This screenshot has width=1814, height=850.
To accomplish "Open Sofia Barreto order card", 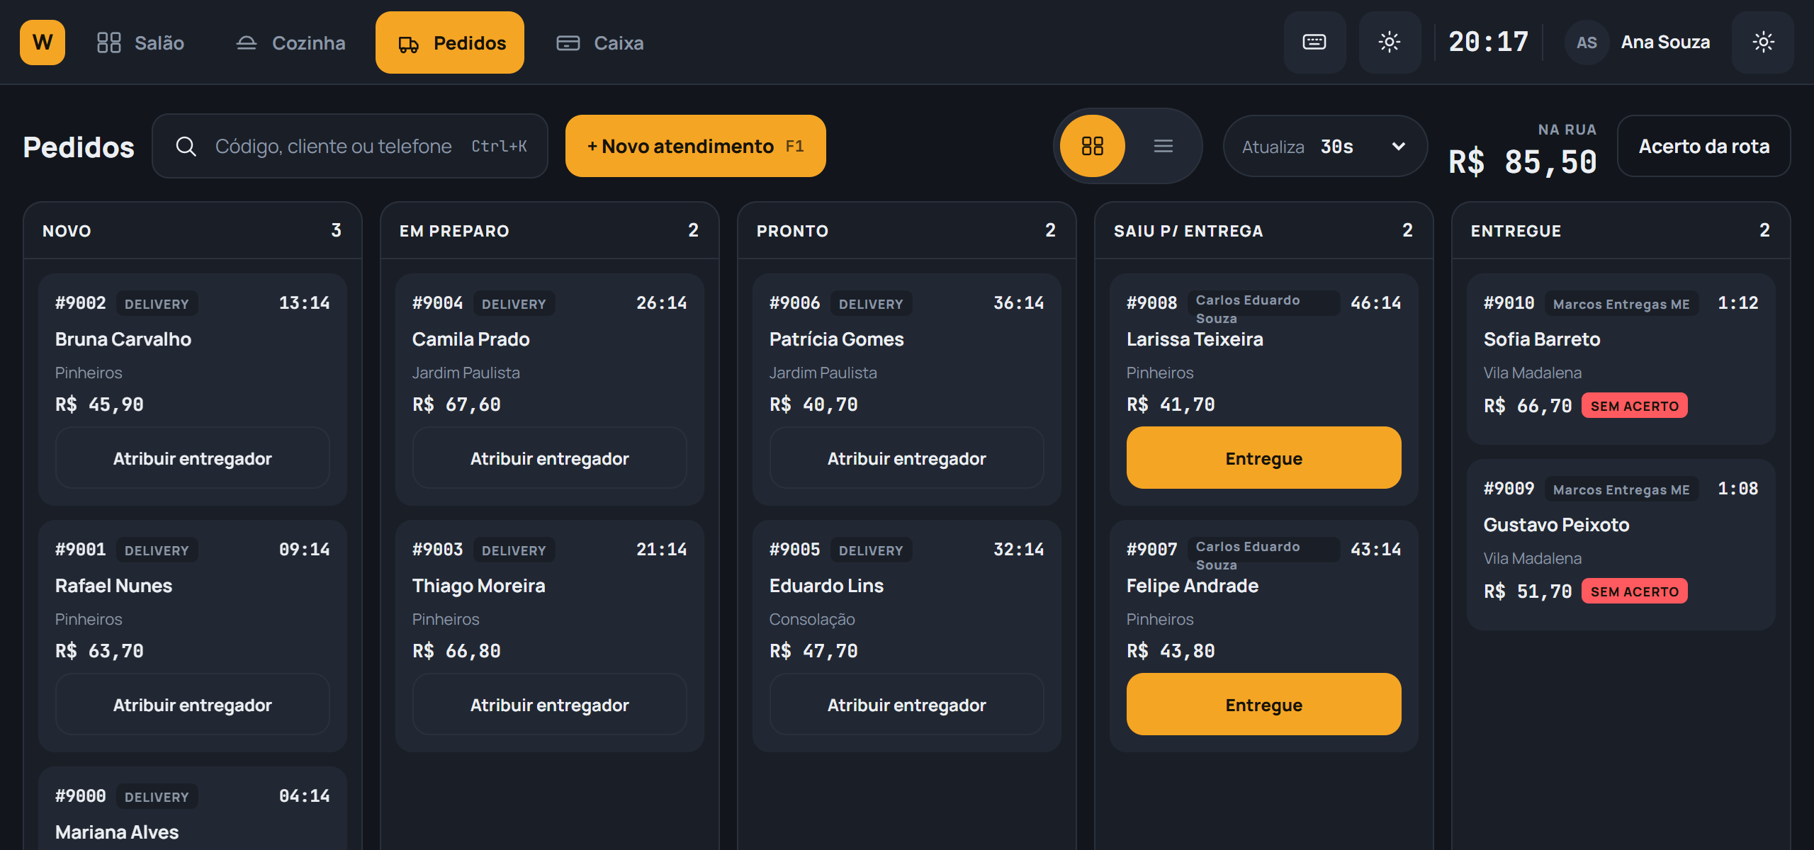I will (1621, 359).
